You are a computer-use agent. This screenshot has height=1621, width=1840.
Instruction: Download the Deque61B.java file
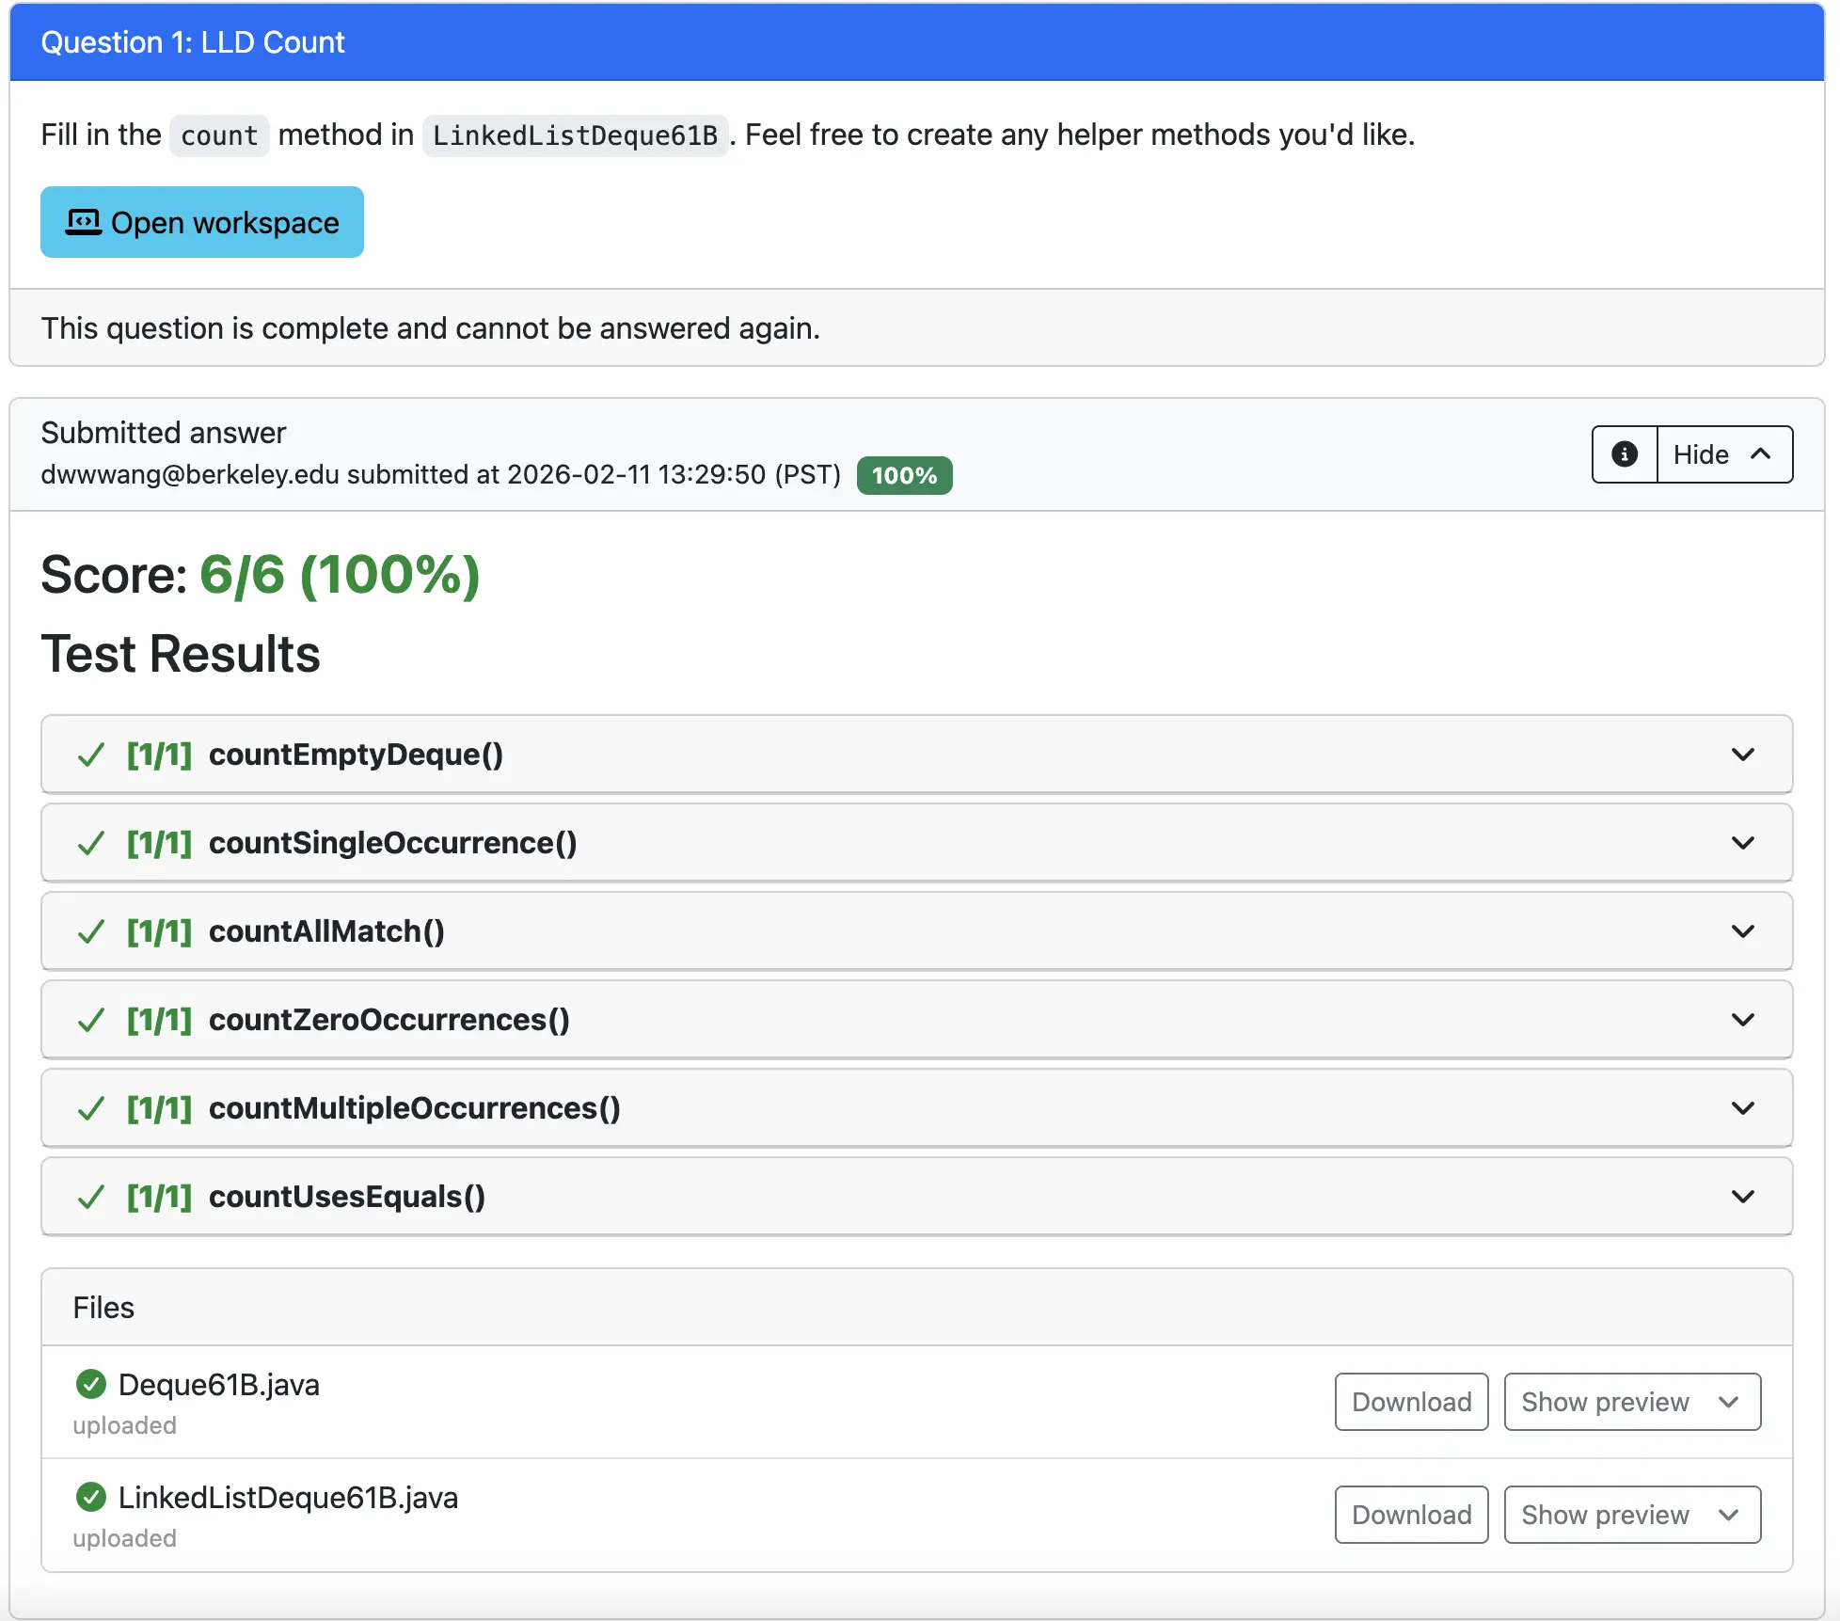(x=1411, y=1402)
